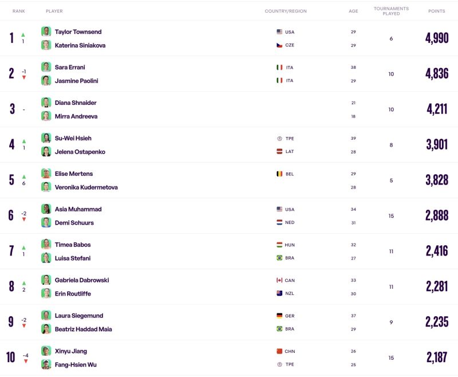This screenshot has height=377, width=458.
Task: Click the POINTS column header
Action: coord(437,11)
